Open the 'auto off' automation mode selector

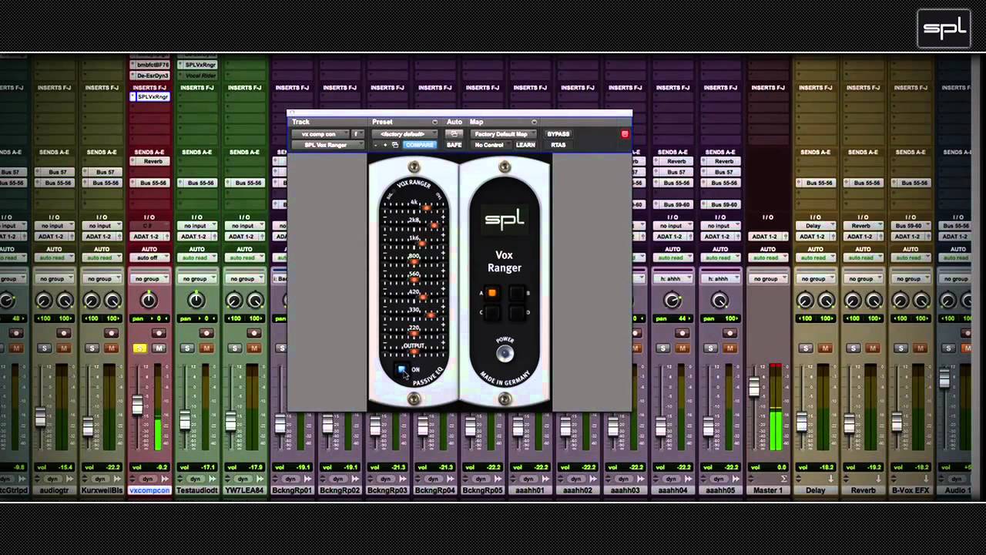pyautogui.click(x=149, y=257)
